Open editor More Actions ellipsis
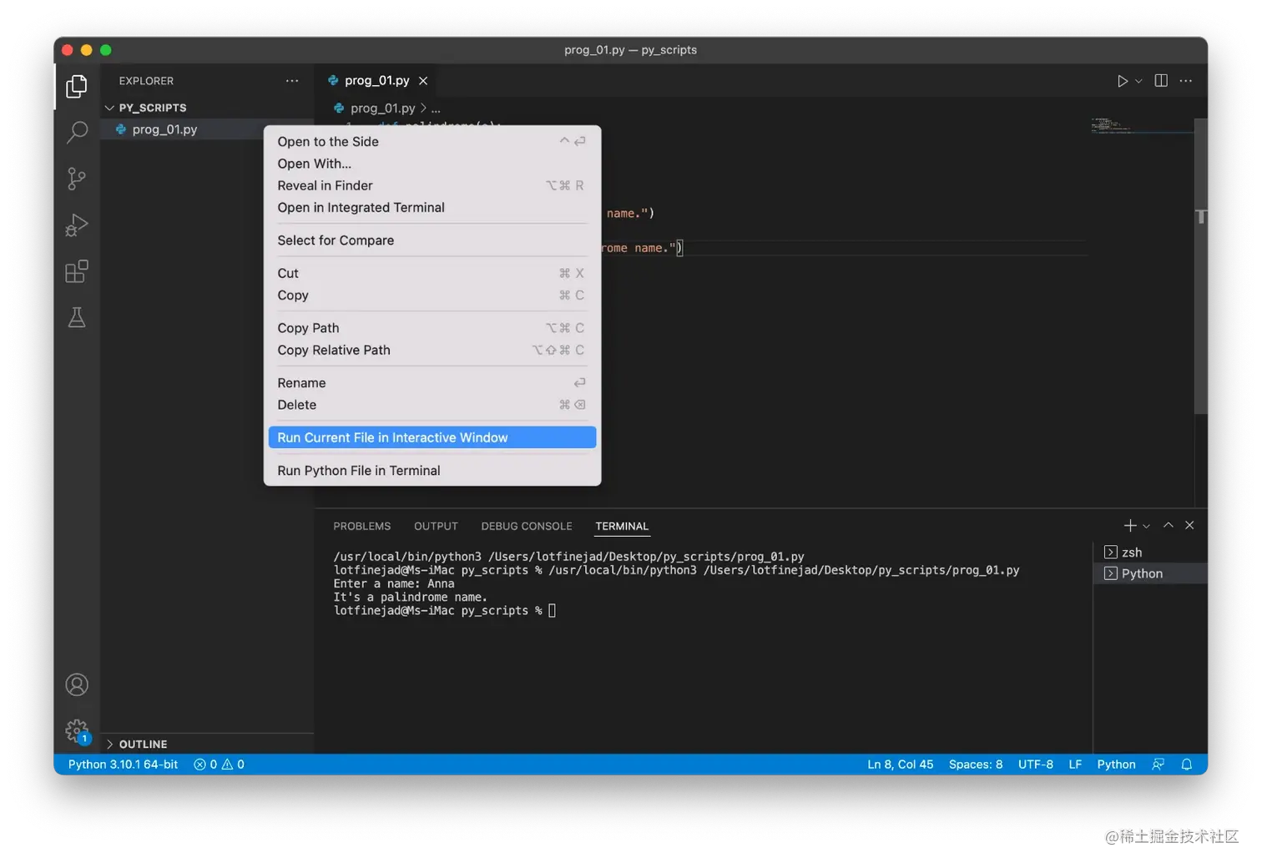1262x868 pixels. tap(1186, 81)
